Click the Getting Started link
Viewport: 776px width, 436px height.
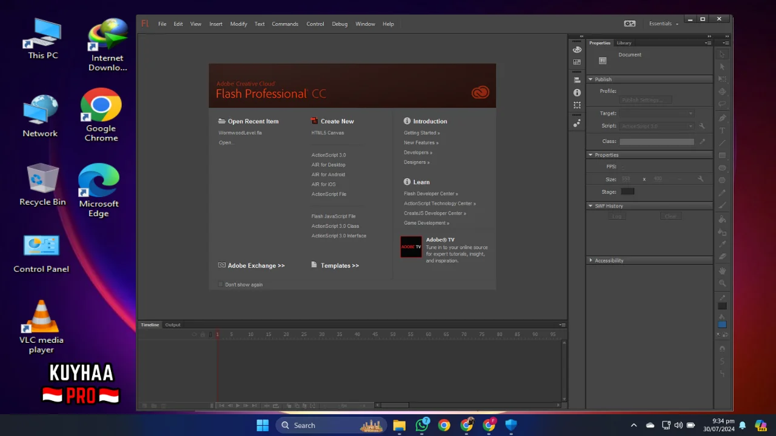[x=421, y=133]
